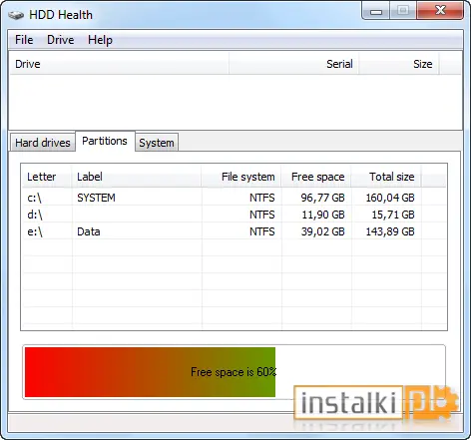Click the HDD Health drive icon in title bar
The image size is (471, 440).
click(x=16, y=15)
